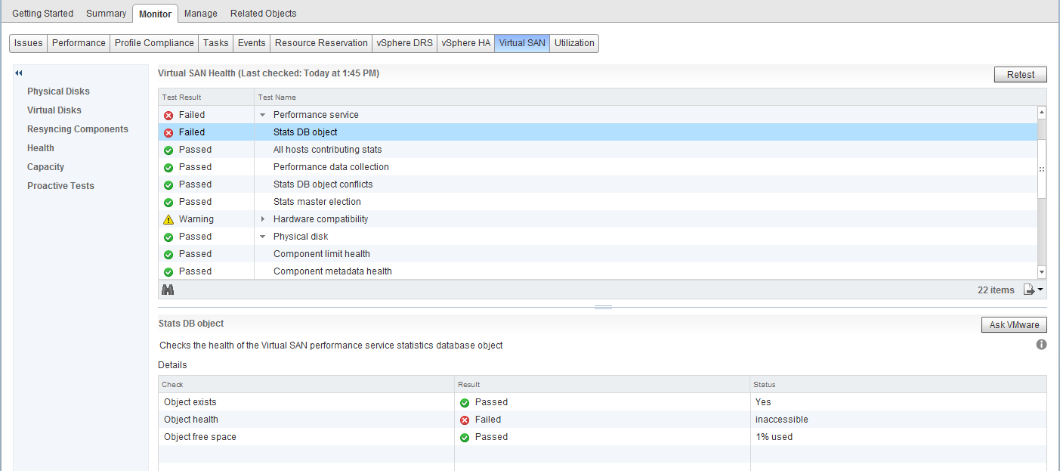Click the Ask VMware button
1060x471 pixels.
pos(1013,325)
